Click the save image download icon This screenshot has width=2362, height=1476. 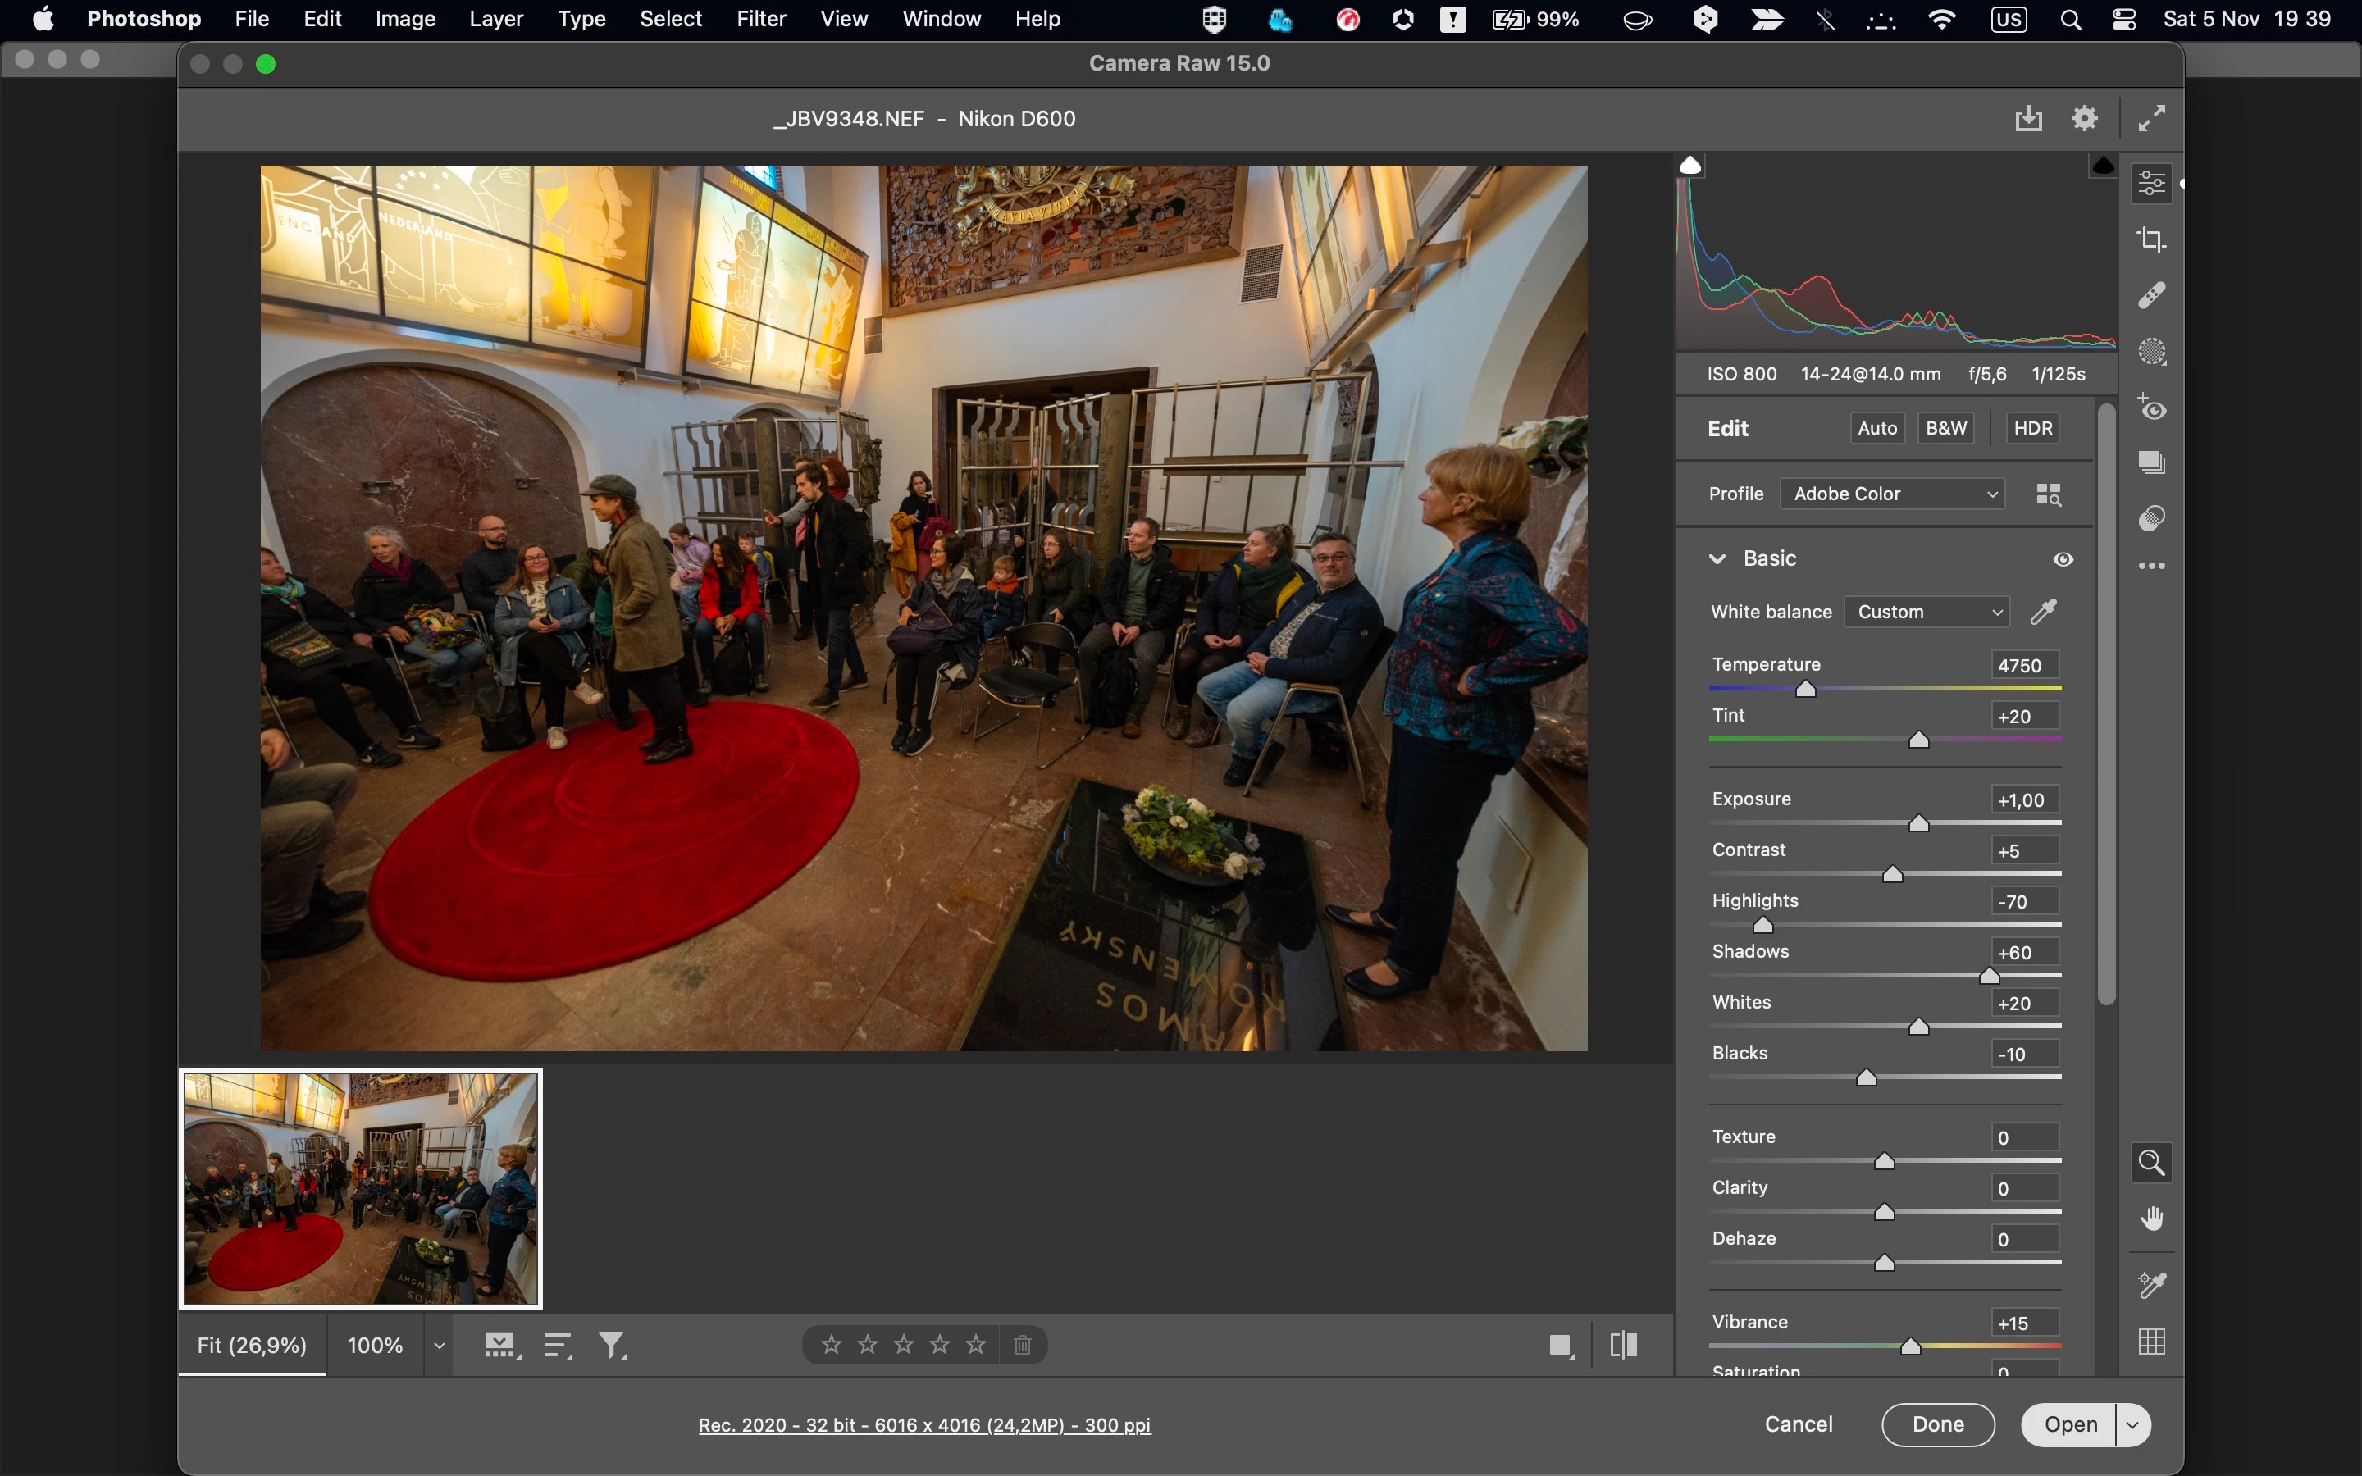2028,118
